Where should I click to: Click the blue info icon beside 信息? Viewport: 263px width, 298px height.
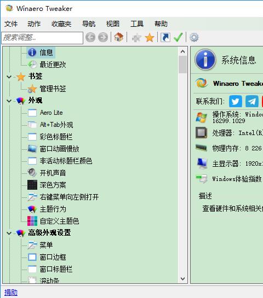[32, 52]
